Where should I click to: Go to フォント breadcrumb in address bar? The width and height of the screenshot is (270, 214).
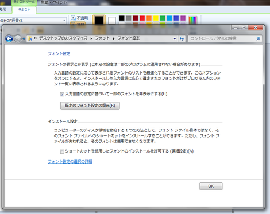(x=102, y=38)
